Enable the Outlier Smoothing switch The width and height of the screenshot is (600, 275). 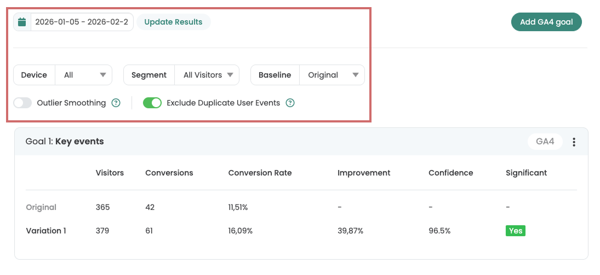pos(22,103)
